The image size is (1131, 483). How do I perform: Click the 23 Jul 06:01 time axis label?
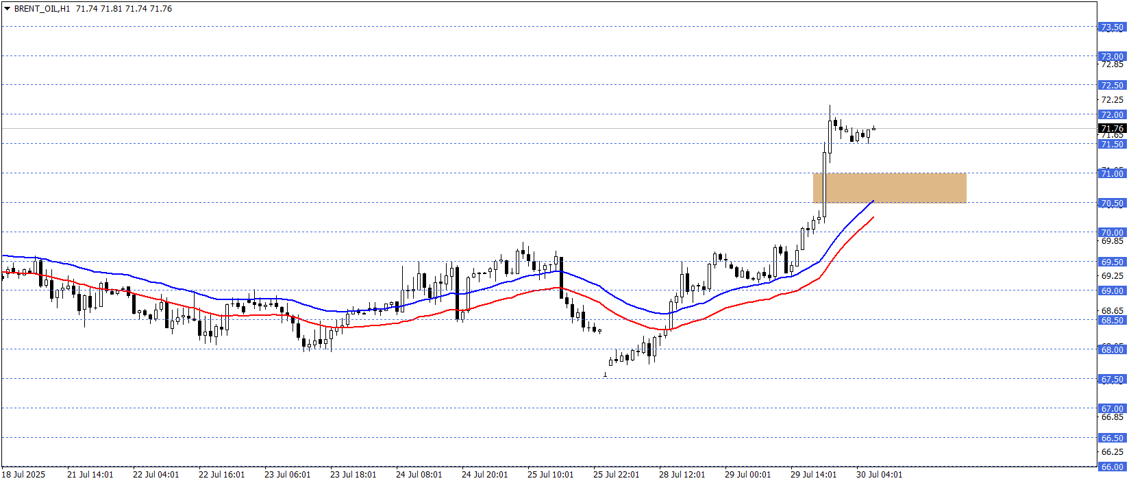(288, 474)
